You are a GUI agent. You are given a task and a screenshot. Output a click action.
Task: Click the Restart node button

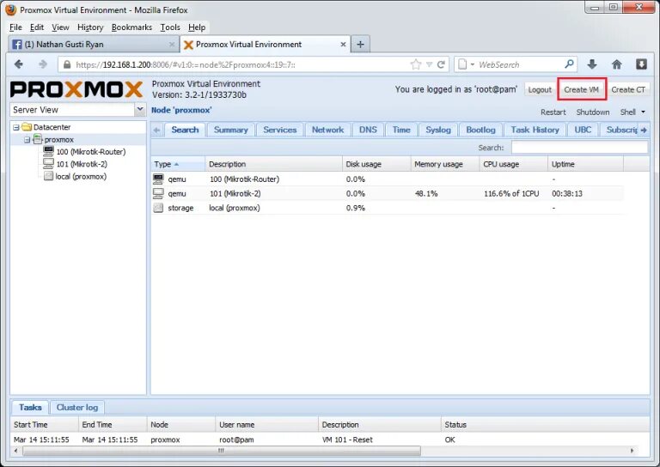pos(553,112)
